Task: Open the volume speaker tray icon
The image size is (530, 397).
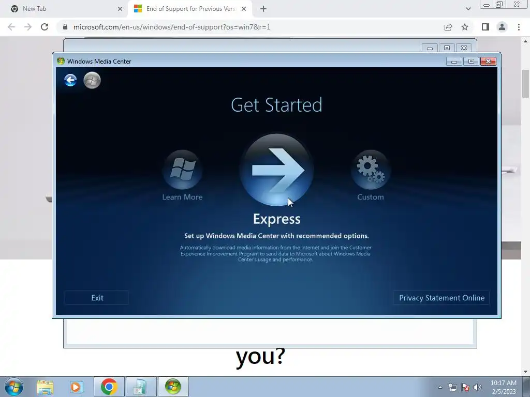Action: (478, 387)
